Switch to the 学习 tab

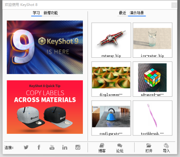coord(36,13)
